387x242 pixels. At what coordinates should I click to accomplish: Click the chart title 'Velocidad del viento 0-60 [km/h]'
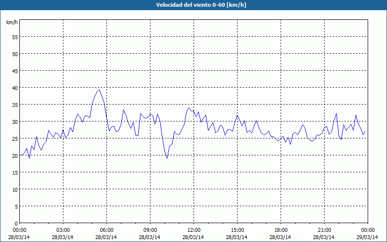[201, 5]
